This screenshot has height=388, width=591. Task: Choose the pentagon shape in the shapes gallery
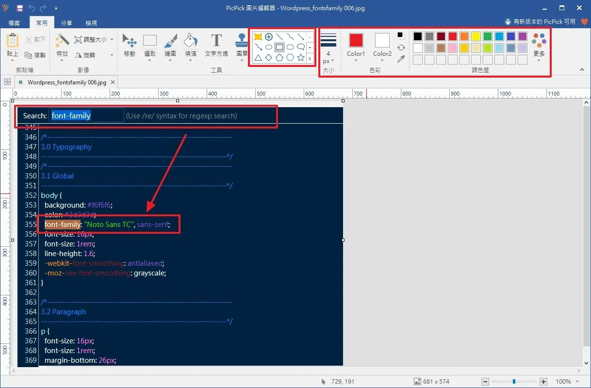279,58
